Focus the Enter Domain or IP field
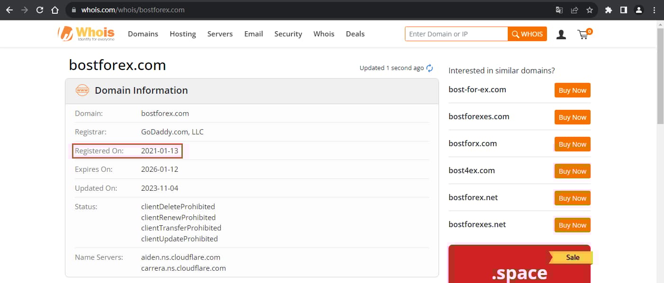Viewport: 664px width, 283px height. 457,34
